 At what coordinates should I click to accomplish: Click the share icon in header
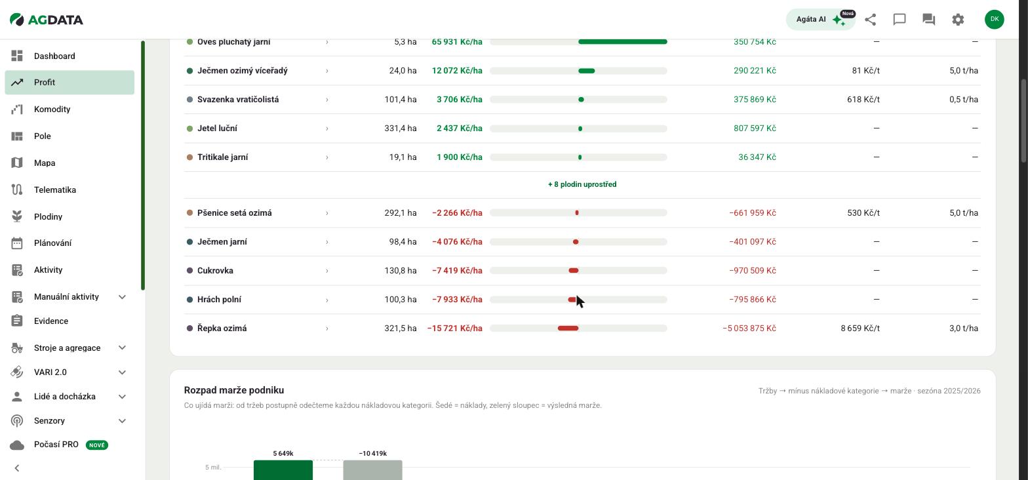(x=870, y=20)
